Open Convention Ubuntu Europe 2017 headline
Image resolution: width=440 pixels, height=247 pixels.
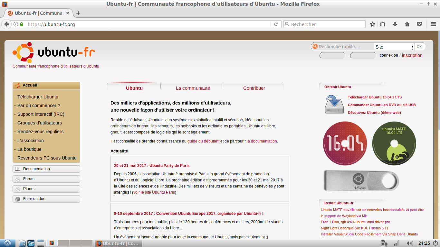click(189, 213)
